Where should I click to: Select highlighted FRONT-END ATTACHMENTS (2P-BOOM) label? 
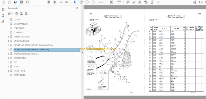point(31,49)
